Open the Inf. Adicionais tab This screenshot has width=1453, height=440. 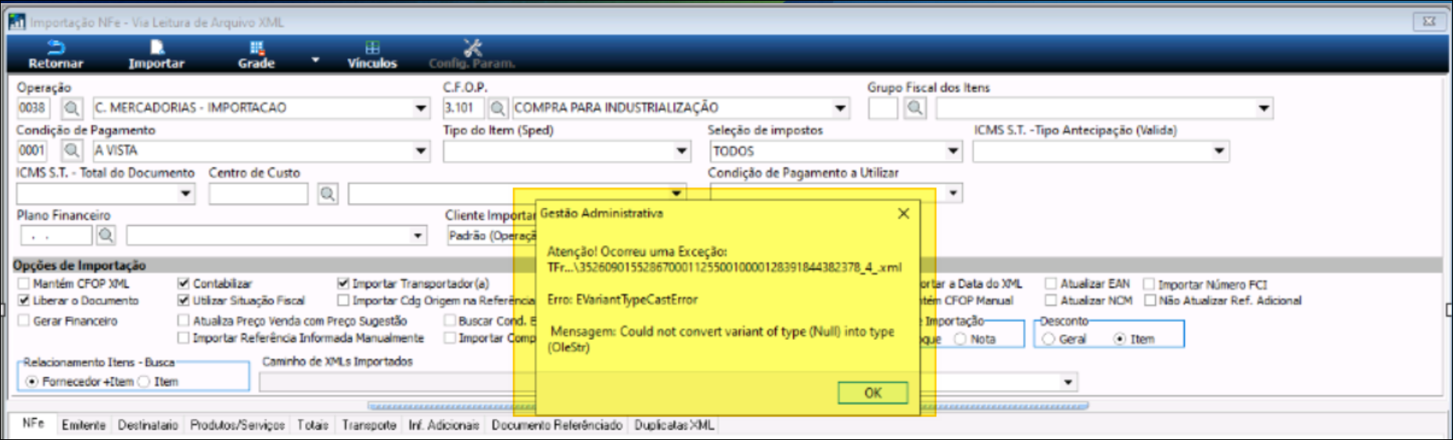(x=443, y=425)
